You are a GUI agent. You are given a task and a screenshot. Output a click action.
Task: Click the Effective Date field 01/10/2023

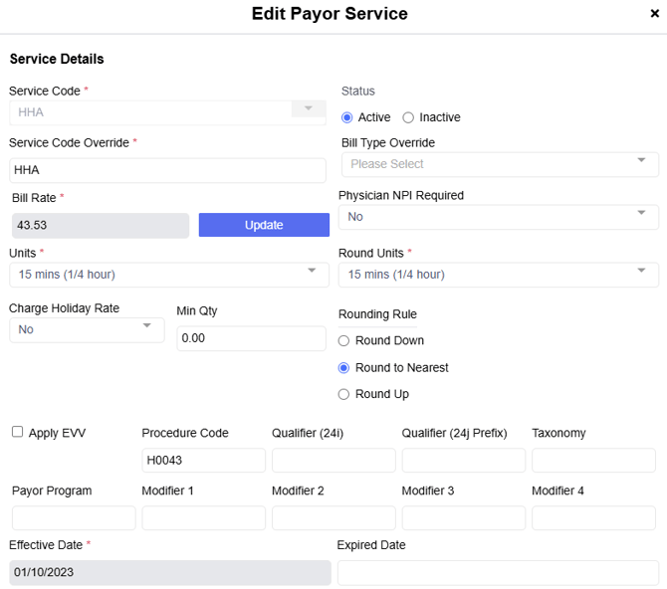(170, 573)
